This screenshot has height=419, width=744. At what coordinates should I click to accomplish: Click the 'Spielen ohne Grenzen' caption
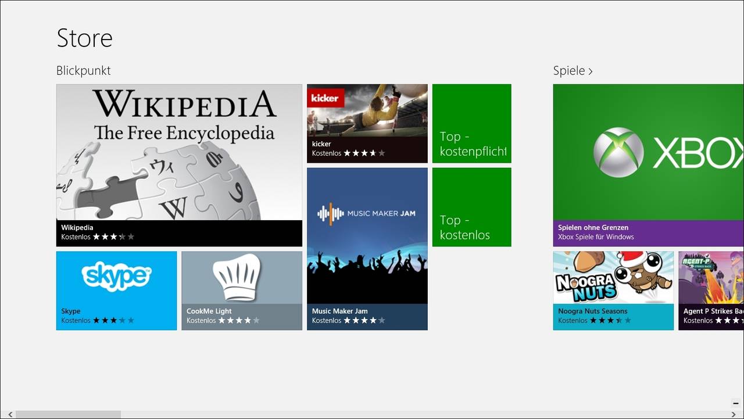pos(593,227)
